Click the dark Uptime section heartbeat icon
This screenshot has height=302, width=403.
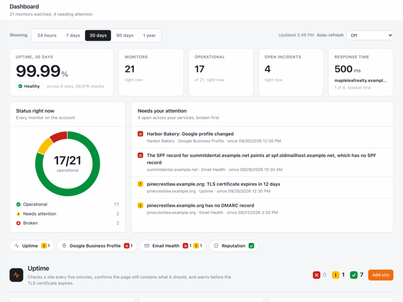pyautogui.click(x=17, y=275)
